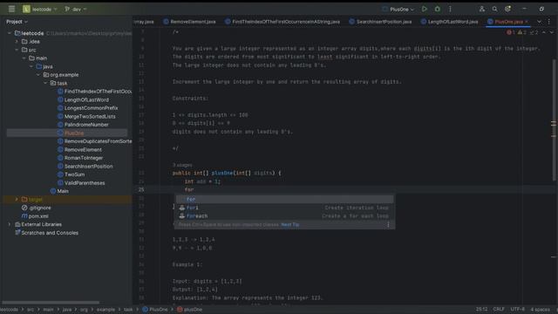
Task: Open more run actions menu
Action: point(450,9)
